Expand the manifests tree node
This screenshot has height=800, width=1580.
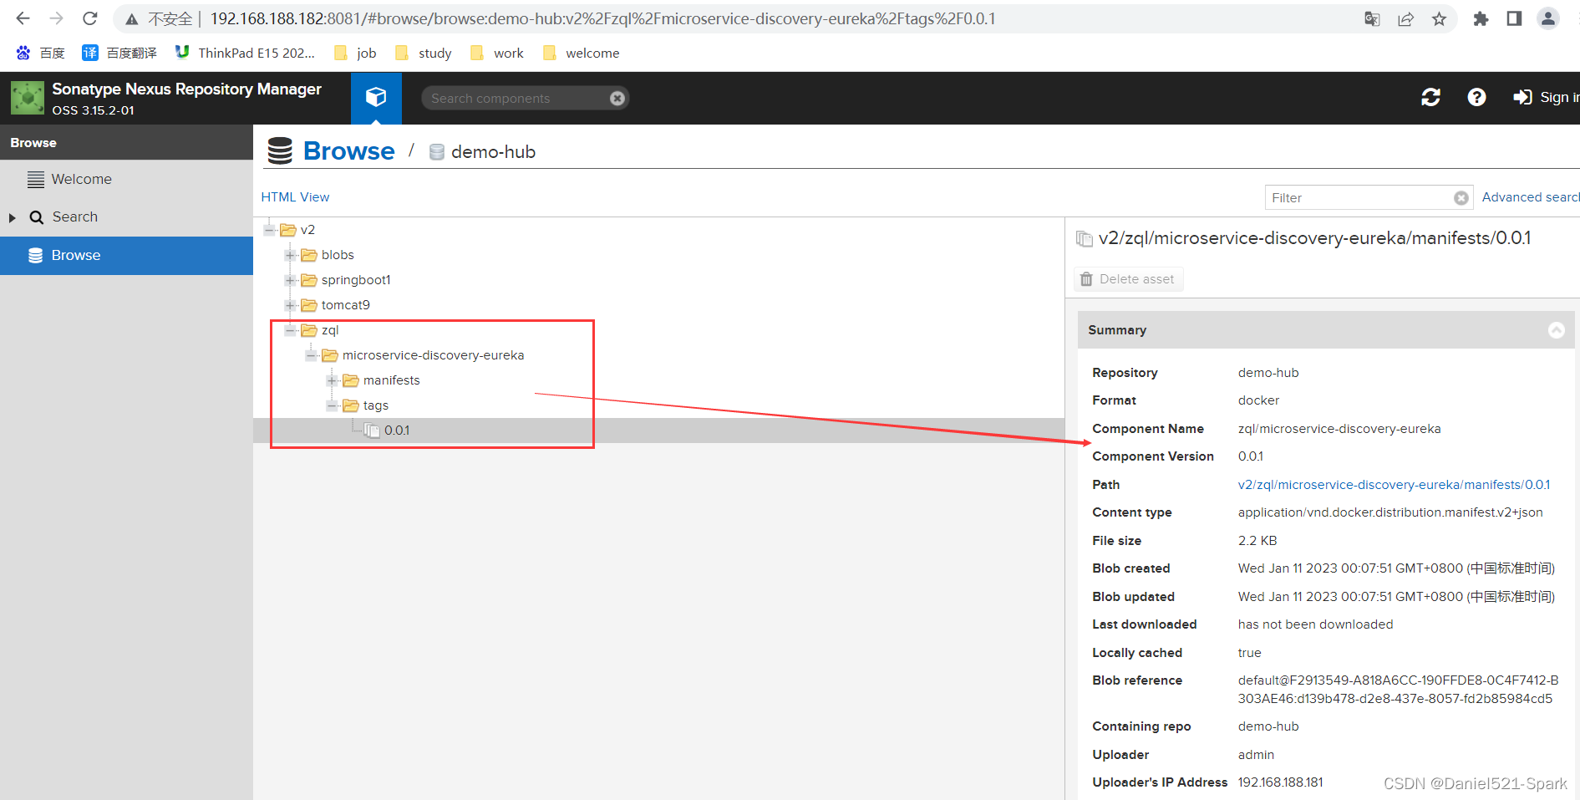(332, 380)
